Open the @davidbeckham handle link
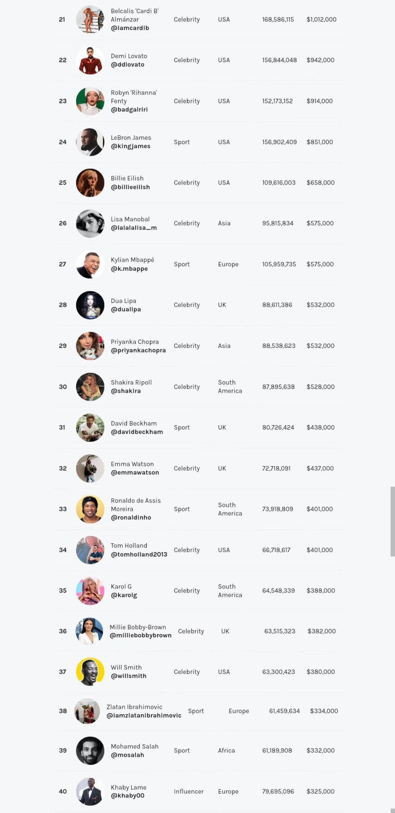 click(137, 432)
